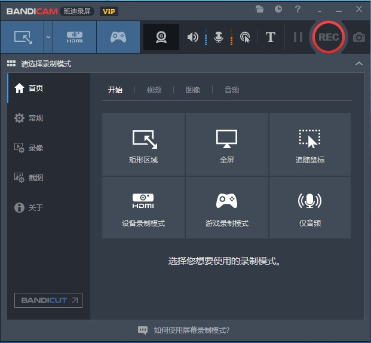Choose the 设备录制模式 tile
The image size is (371, 343).
tap(143, 207)
